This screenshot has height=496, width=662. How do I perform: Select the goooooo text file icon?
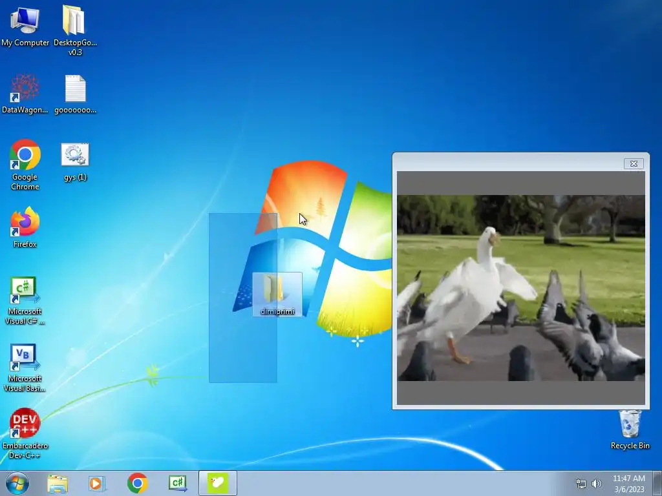click(75, 94)
